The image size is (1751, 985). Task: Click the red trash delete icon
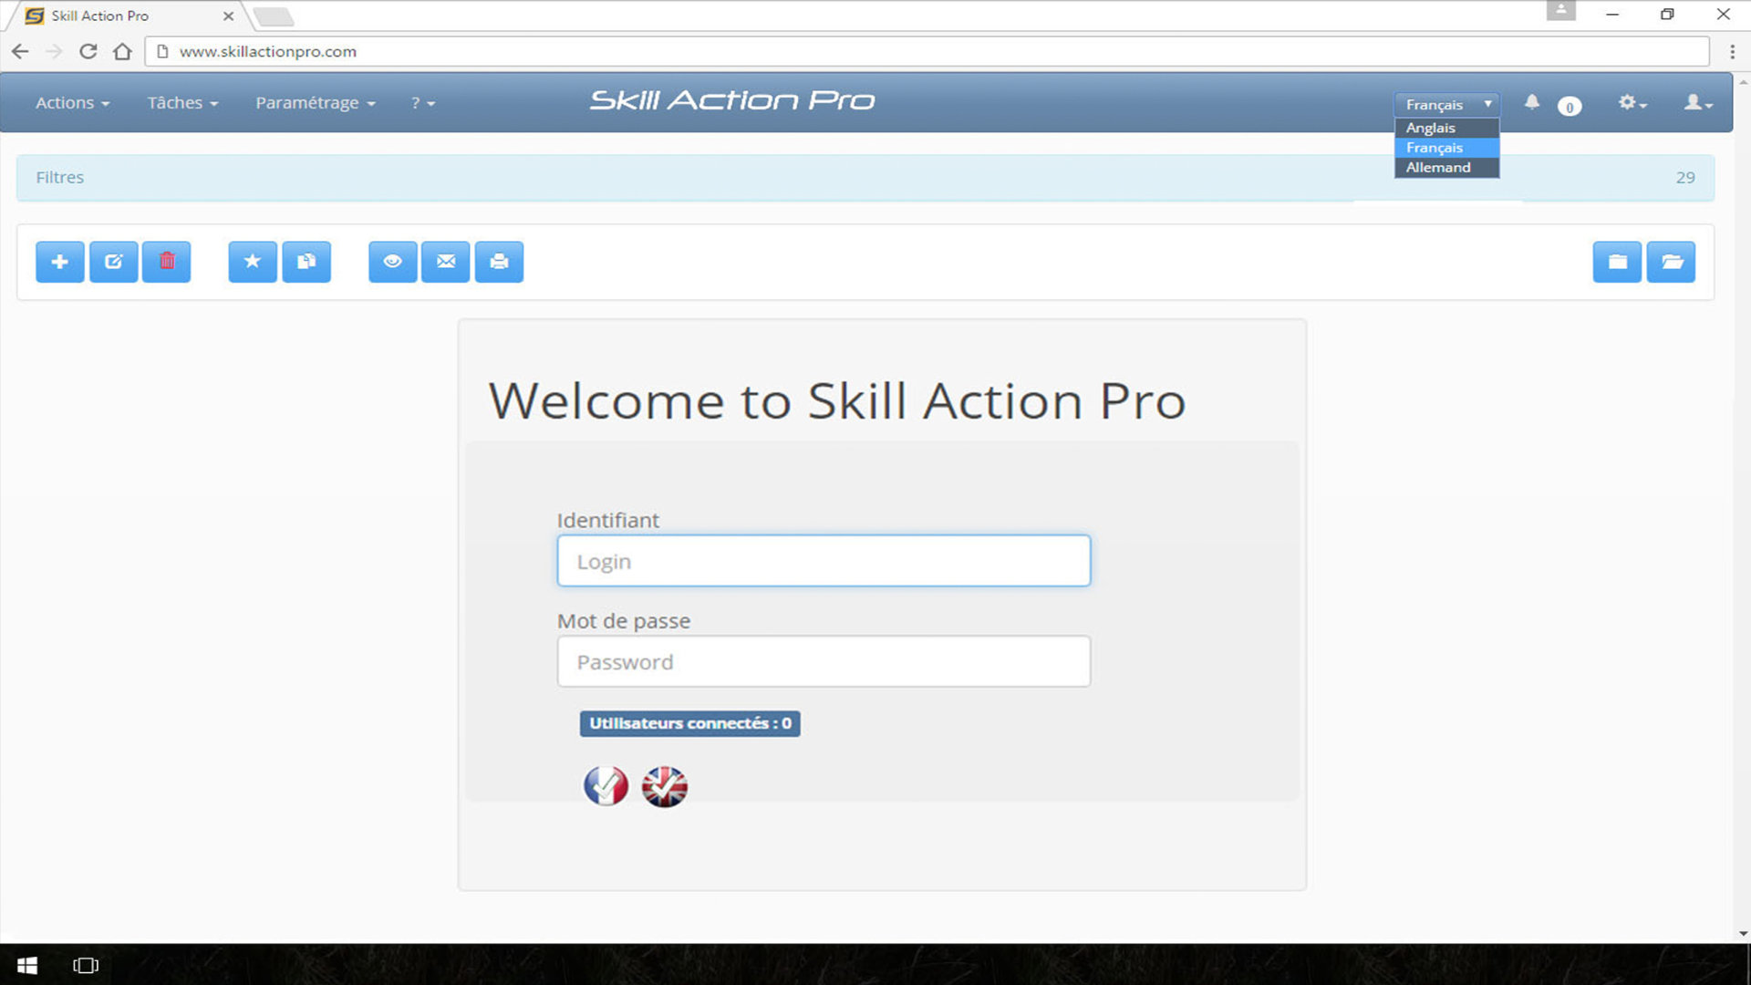click(x=167, y=262)
